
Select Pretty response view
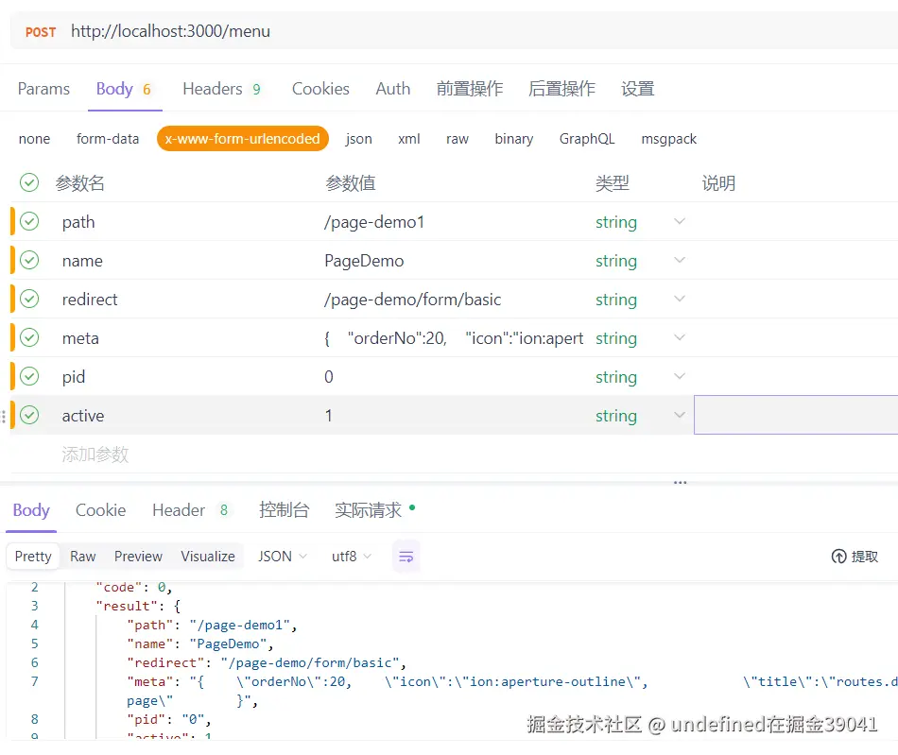coord(33,557)
